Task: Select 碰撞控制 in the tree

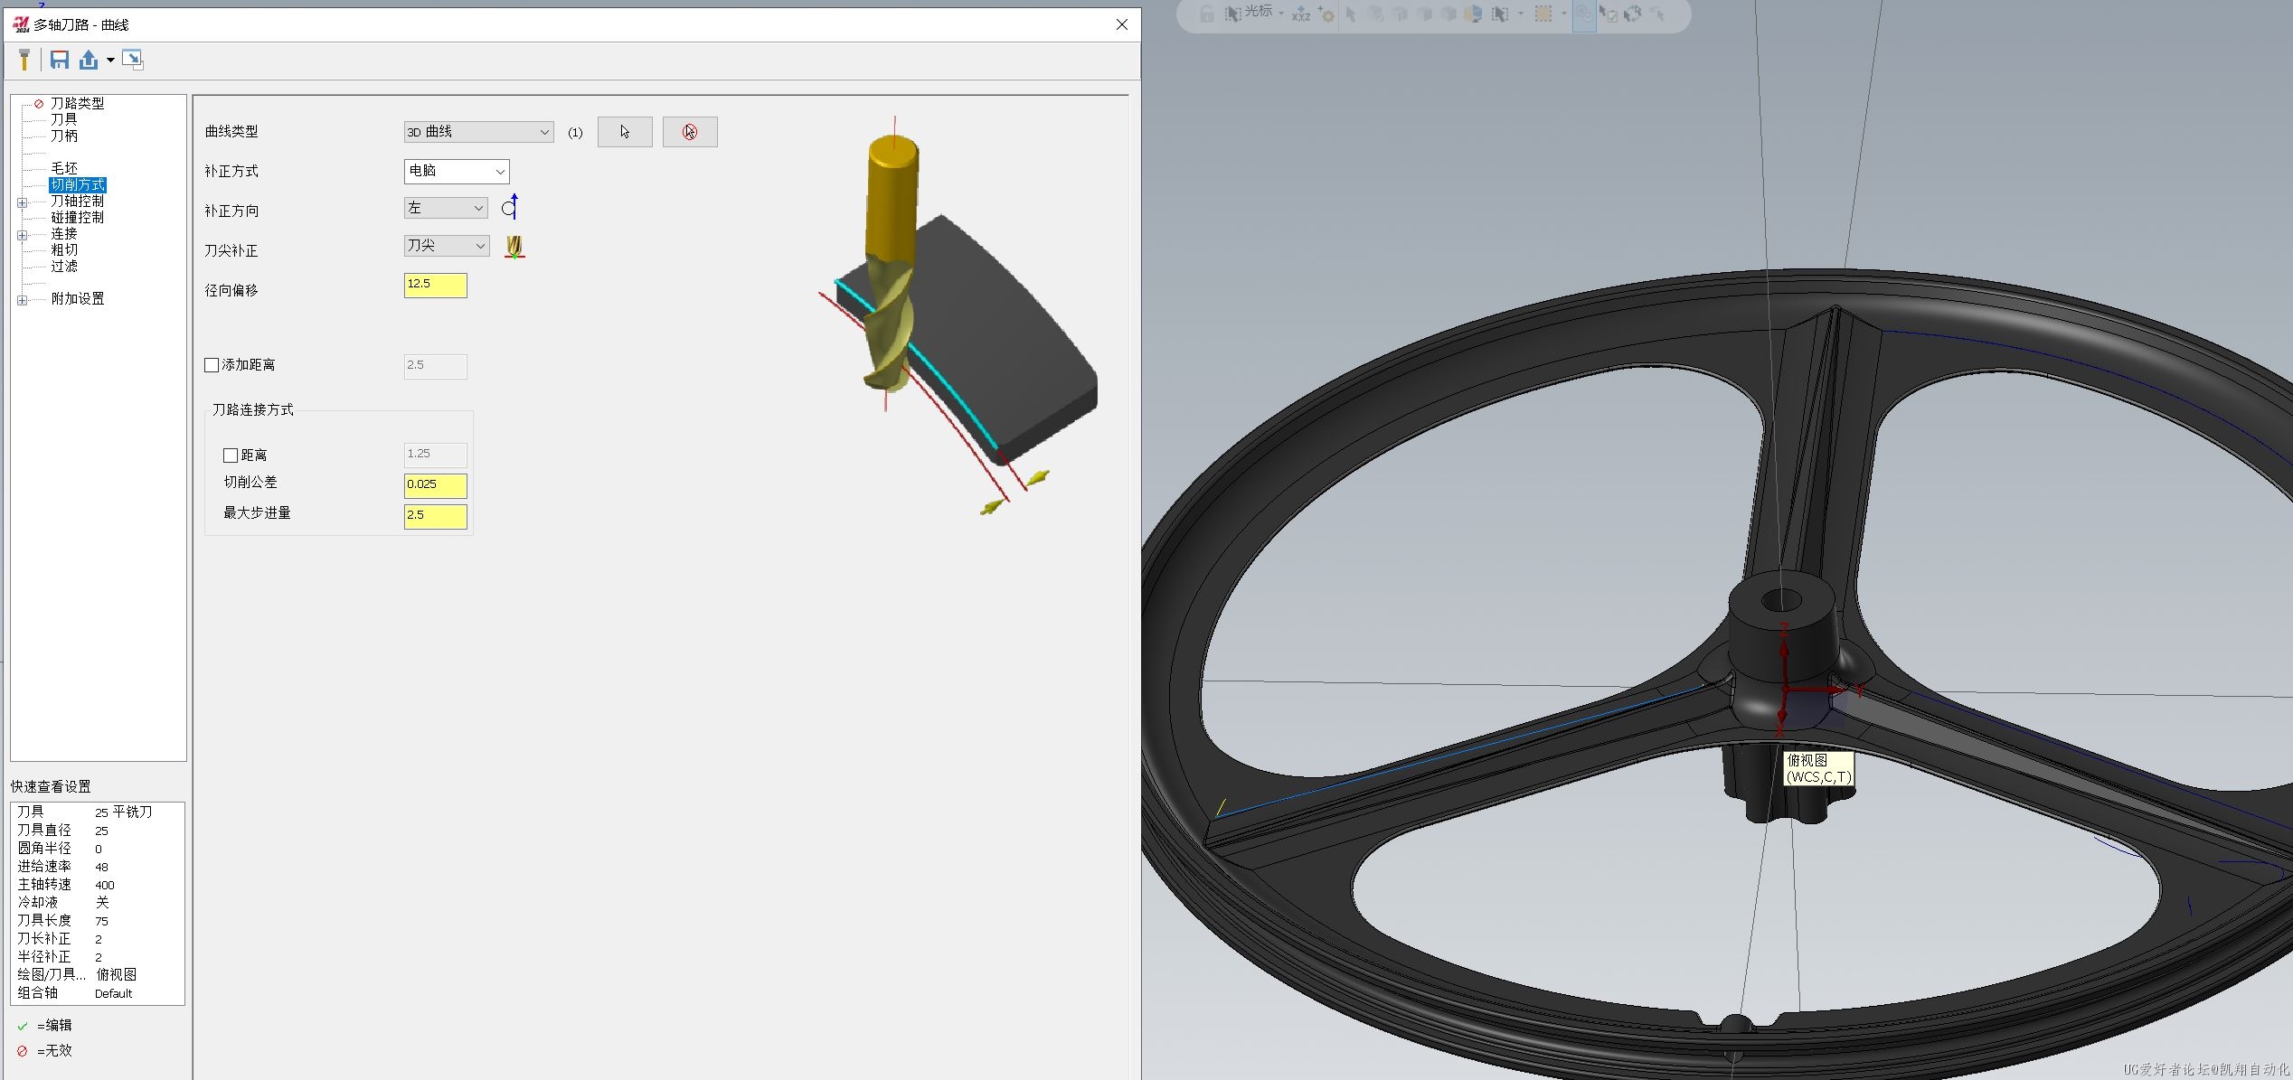Action: point(77,217)
